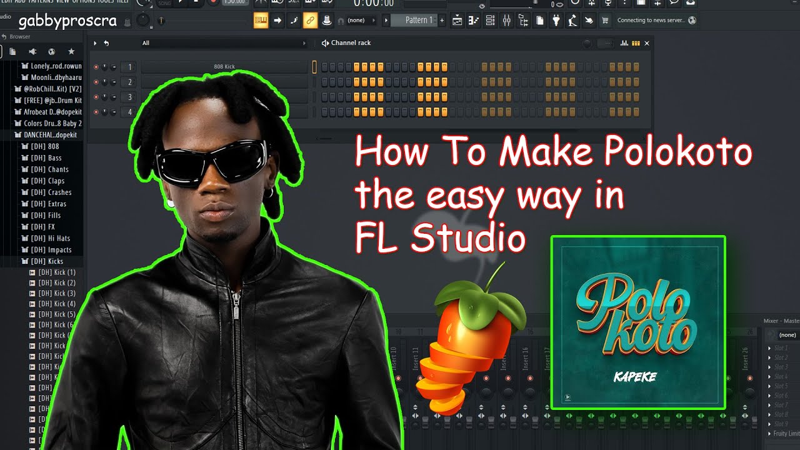Click the right-arrow icon beside typing keyboard
This screenshot has width=800, height=450.
coord(277,21)
